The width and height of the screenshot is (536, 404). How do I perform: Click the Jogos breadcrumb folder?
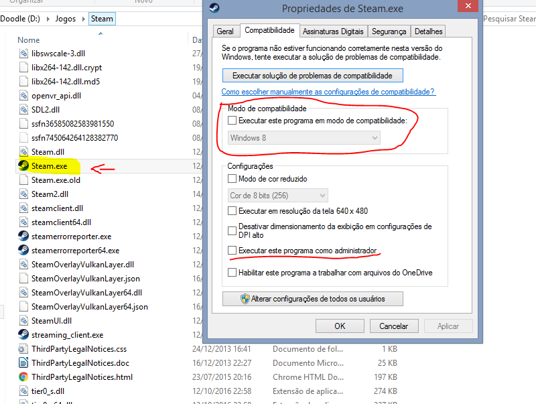pyautogui.click(x=66, y=19)
